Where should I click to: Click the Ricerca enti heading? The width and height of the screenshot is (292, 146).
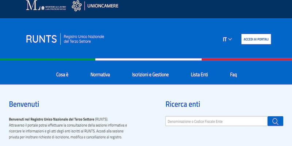[183, 104]
